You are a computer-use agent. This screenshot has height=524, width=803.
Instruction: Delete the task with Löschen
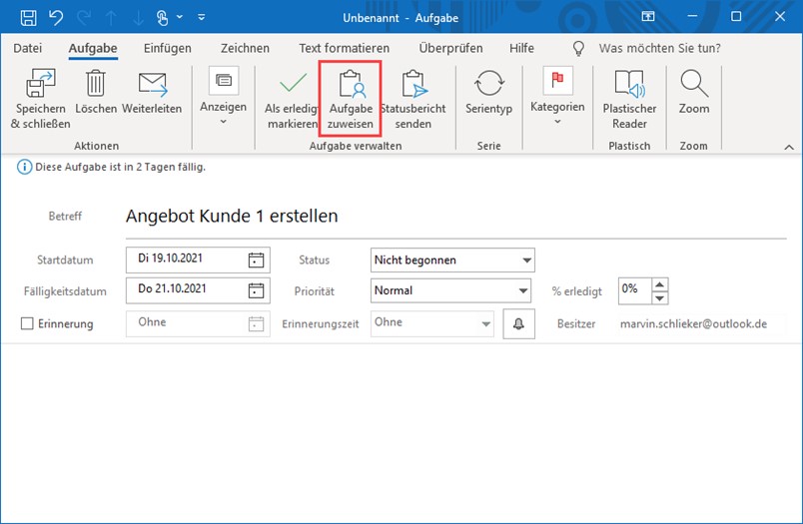96,92
